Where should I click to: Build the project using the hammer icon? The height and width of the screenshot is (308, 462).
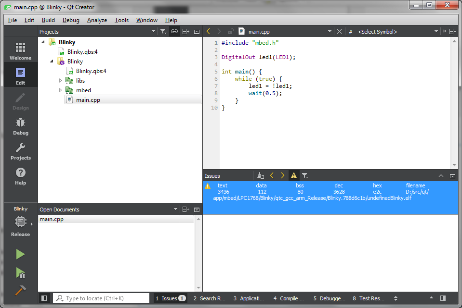coord(20,290)
